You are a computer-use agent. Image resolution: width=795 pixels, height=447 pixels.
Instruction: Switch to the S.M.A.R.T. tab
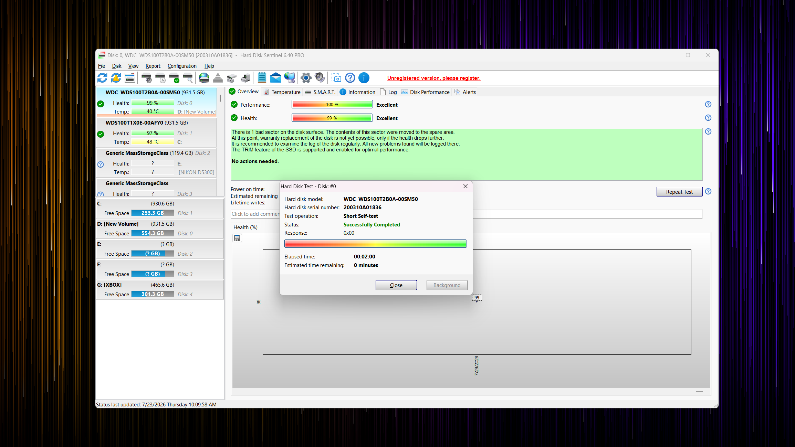point(320,92)
